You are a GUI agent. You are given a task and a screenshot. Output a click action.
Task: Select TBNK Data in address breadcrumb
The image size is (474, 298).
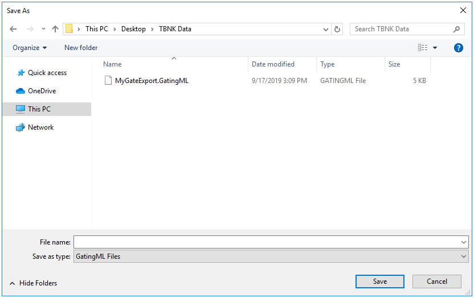[175, 29]
